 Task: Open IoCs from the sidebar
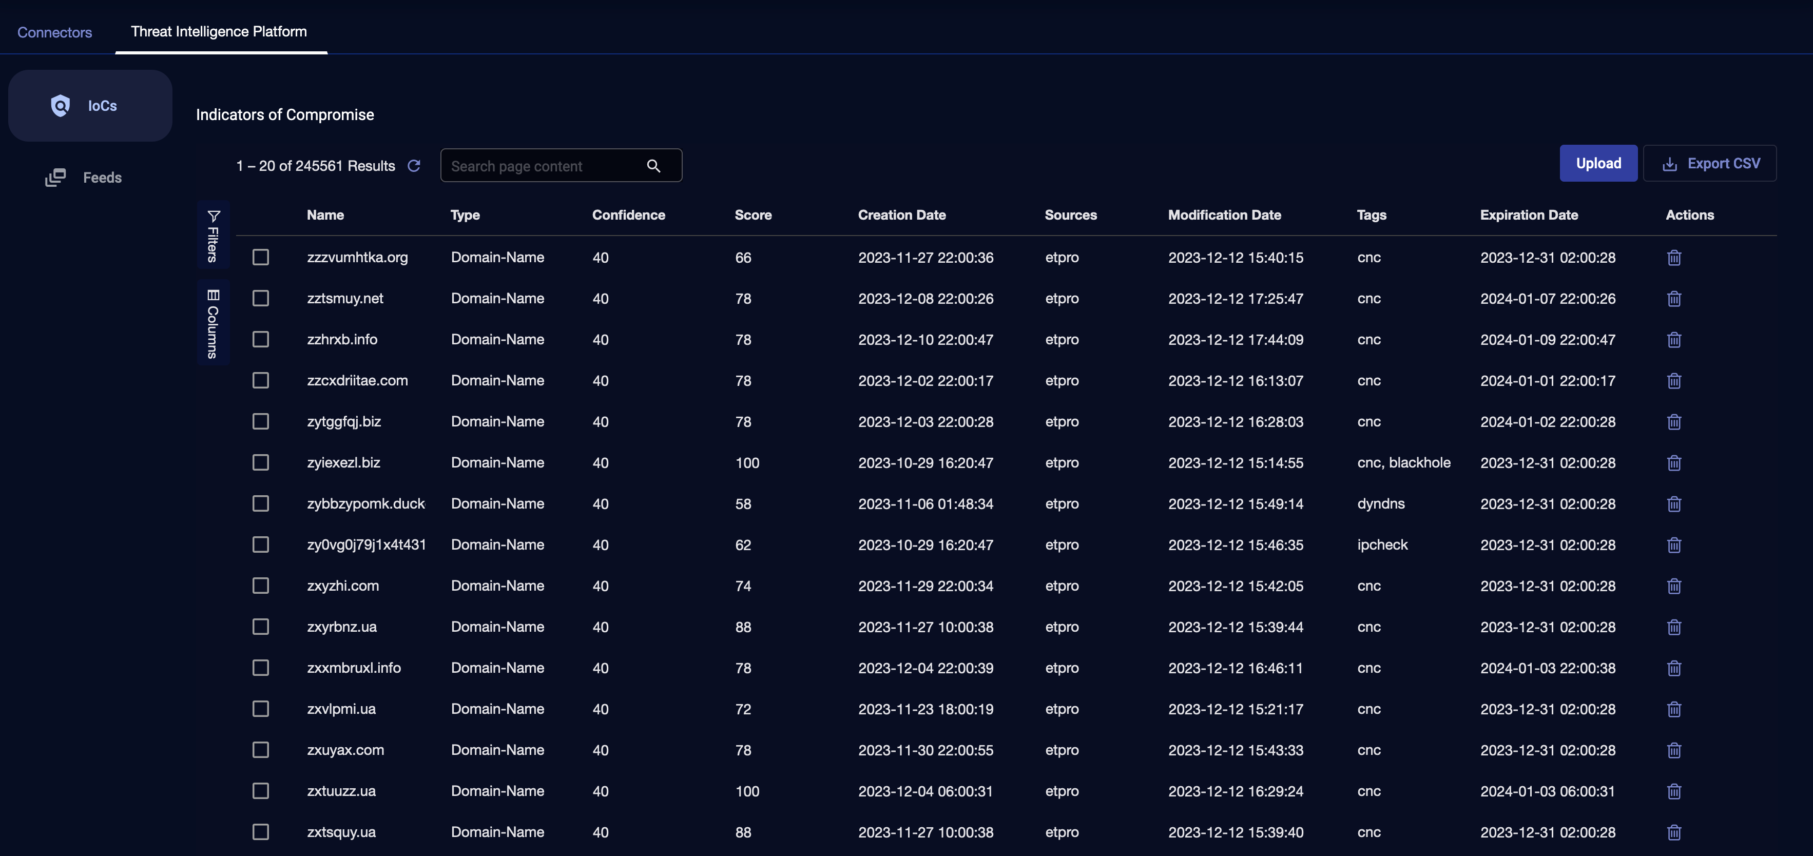[90, 106]
